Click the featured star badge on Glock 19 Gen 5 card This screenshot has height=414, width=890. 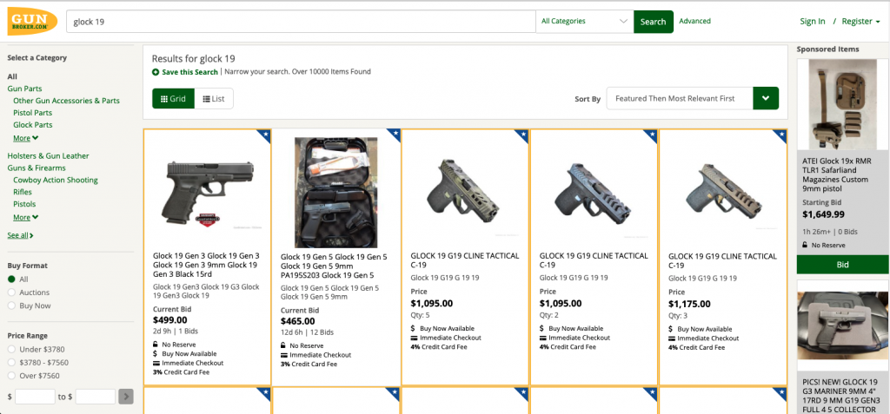click(394, 136)
